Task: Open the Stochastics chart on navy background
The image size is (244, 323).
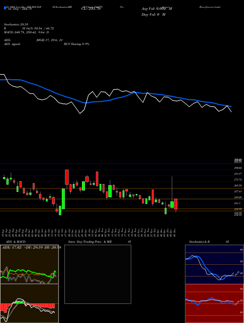Action: pyautogui.click(x=214, y=264)
